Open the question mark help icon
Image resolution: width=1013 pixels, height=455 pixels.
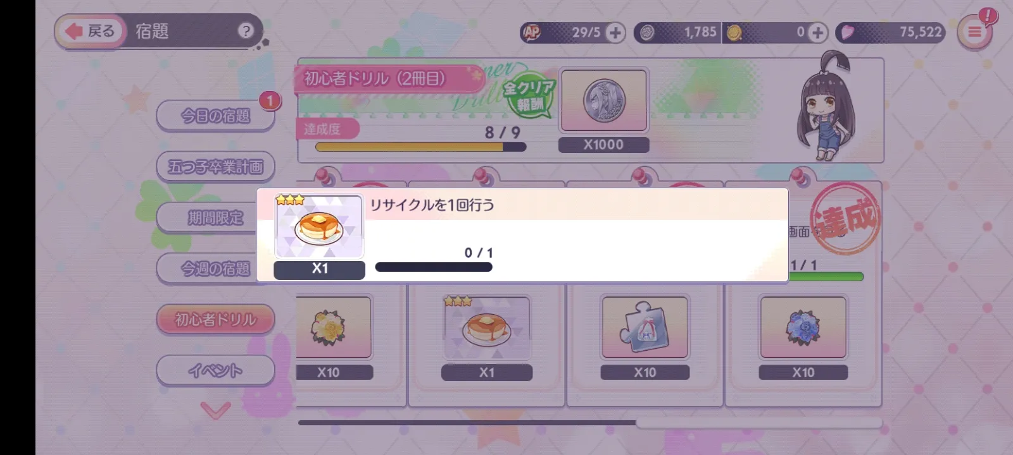tap(246, 30)
